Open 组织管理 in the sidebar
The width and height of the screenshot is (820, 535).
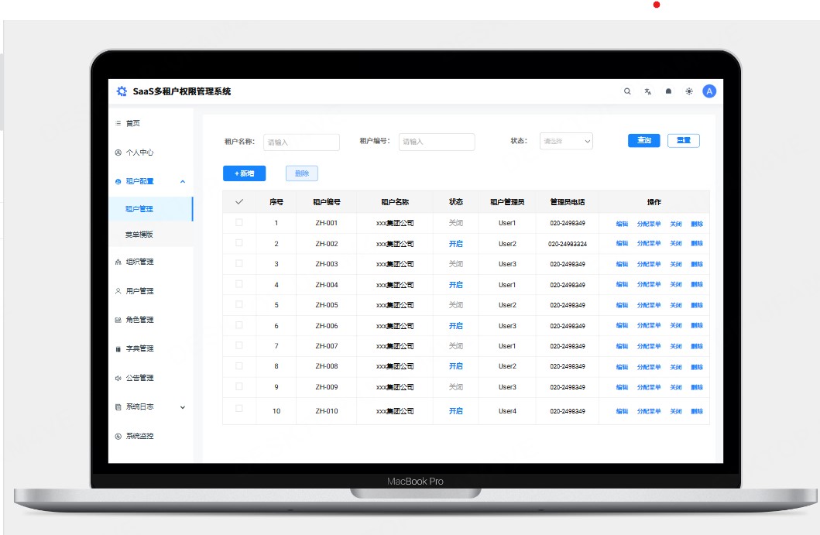pyautogui.click(x=139, y=262)
